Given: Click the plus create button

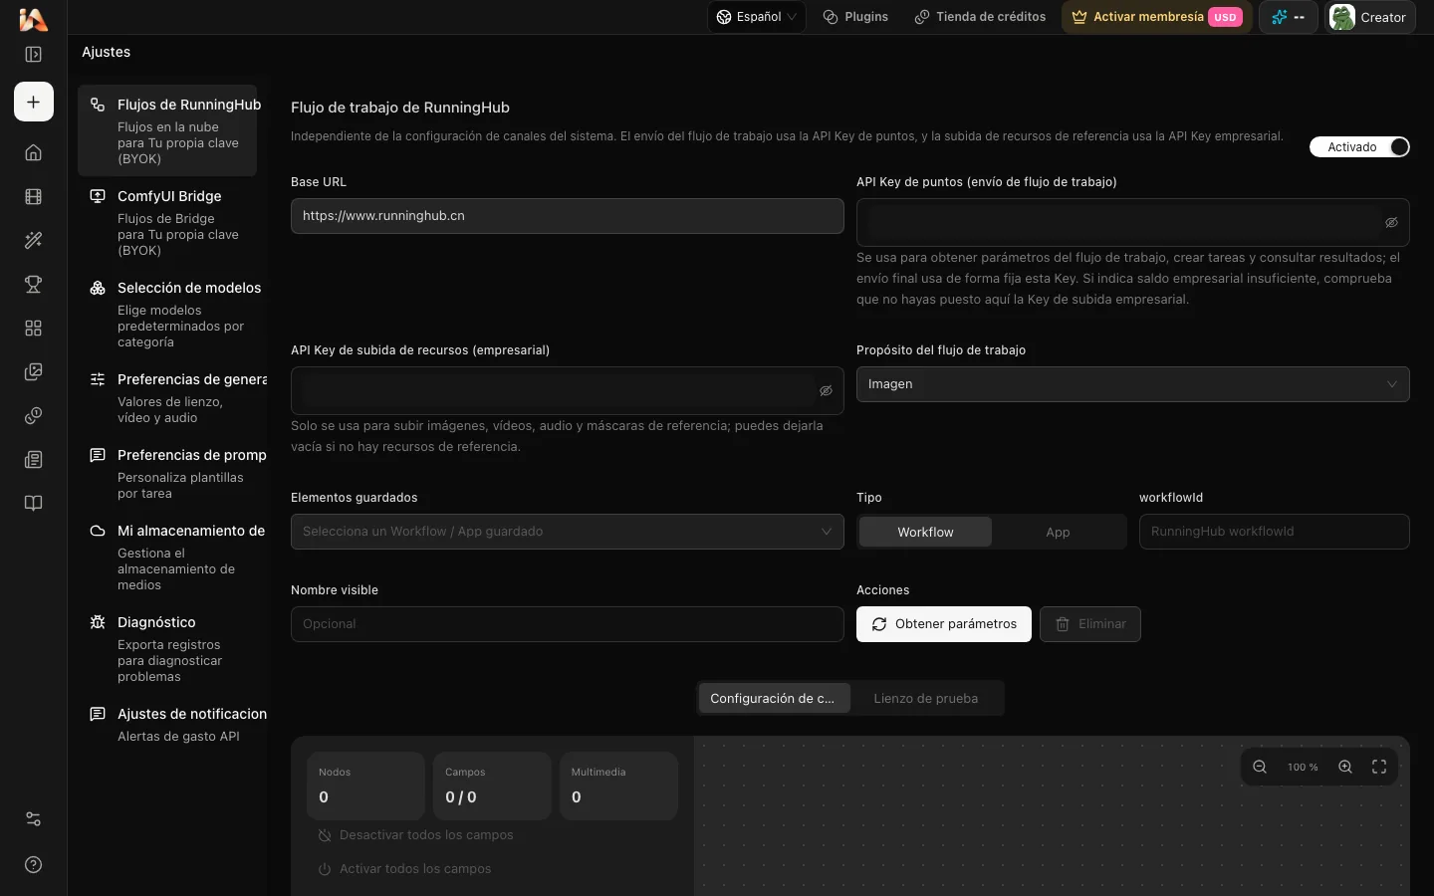Looking at the screenshot, I should [34, 102].
